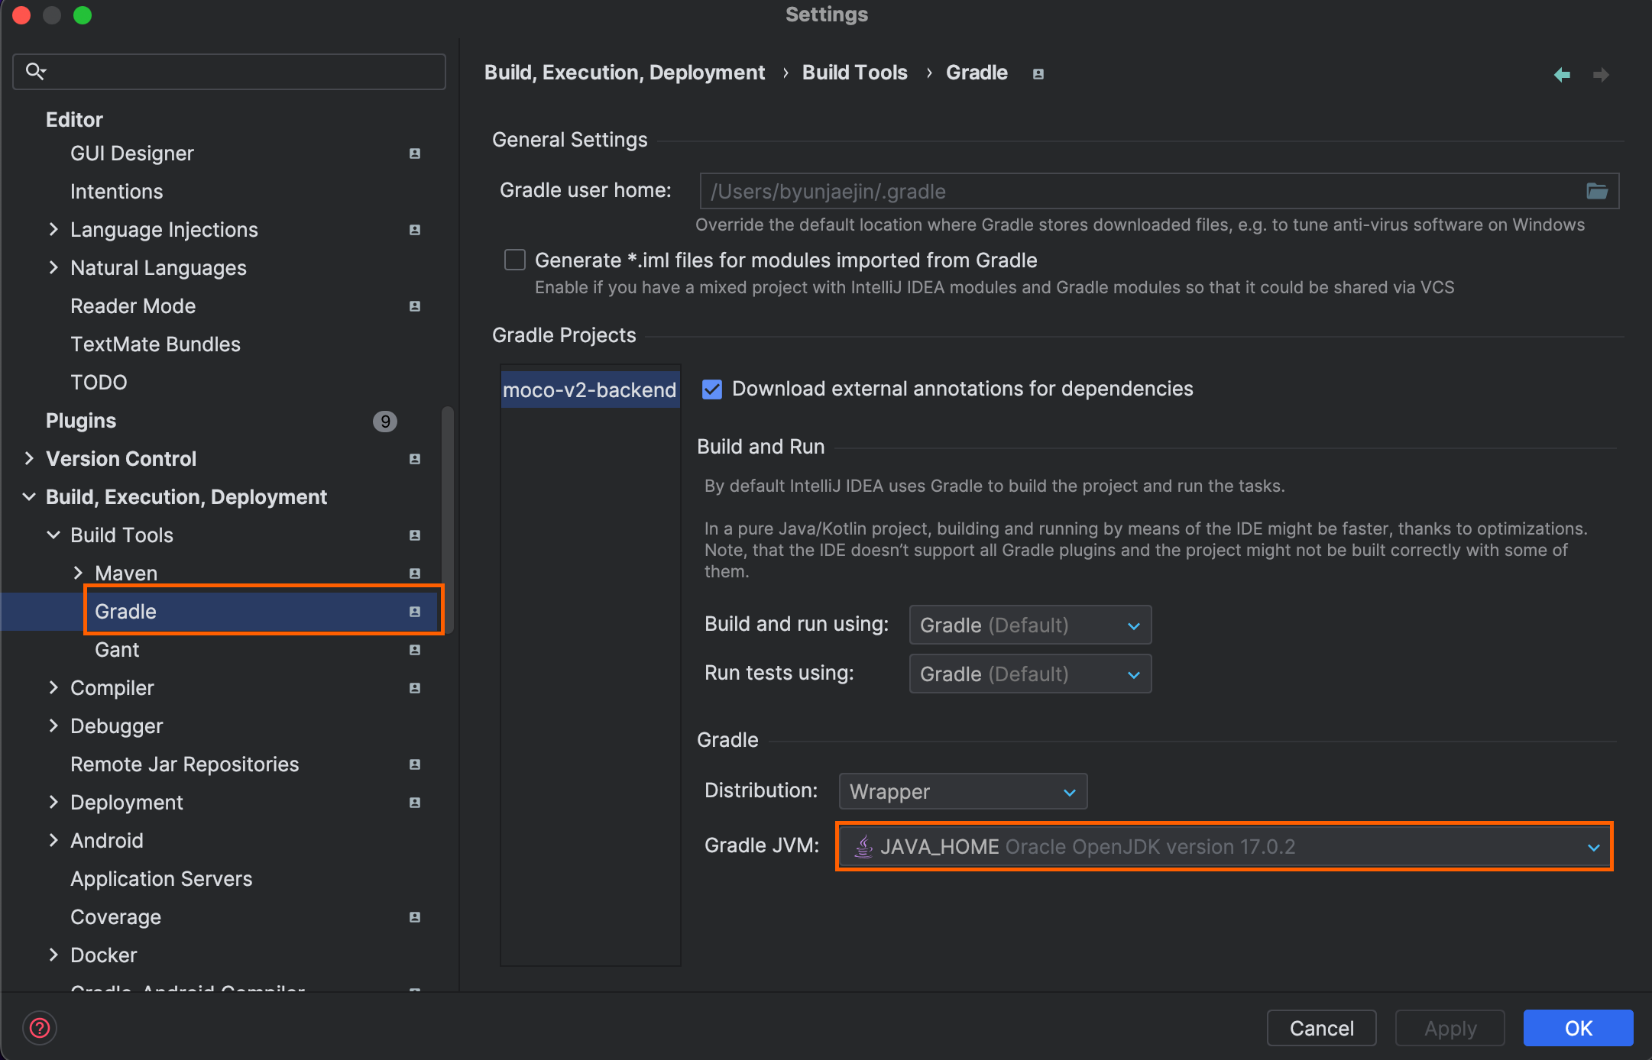Click the folder browse icon for Gradle user home

(x=1596, y=191)
